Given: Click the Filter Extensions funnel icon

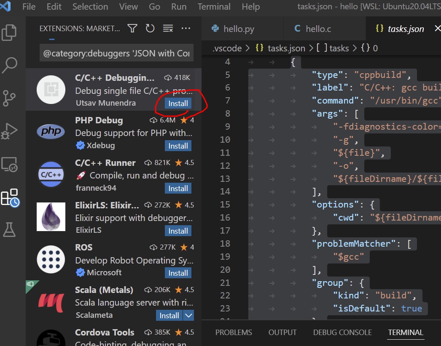Looking at the screenshot, I should click(x=132, y=28).
